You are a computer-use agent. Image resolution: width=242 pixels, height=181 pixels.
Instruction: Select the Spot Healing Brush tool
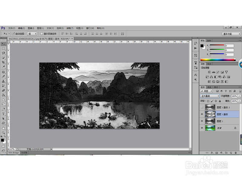pyautogui.click(x=3, y=72)
